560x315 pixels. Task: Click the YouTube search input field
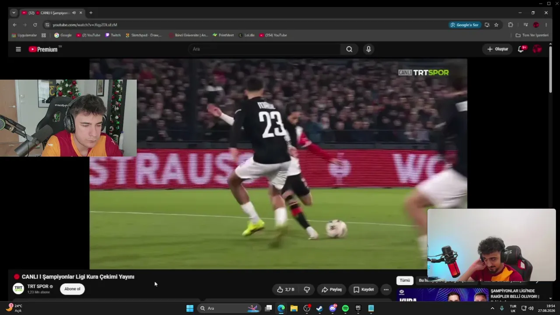point(265,49)
